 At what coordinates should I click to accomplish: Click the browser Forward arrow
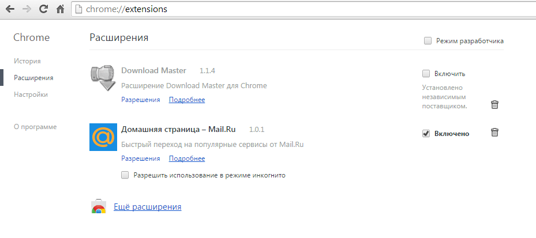[27, 10]
